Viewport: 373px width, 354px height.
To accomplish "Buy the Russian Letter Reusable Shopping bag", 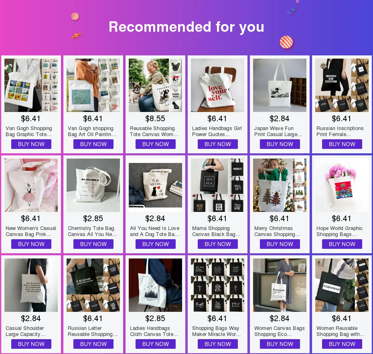I will [93, 344].
